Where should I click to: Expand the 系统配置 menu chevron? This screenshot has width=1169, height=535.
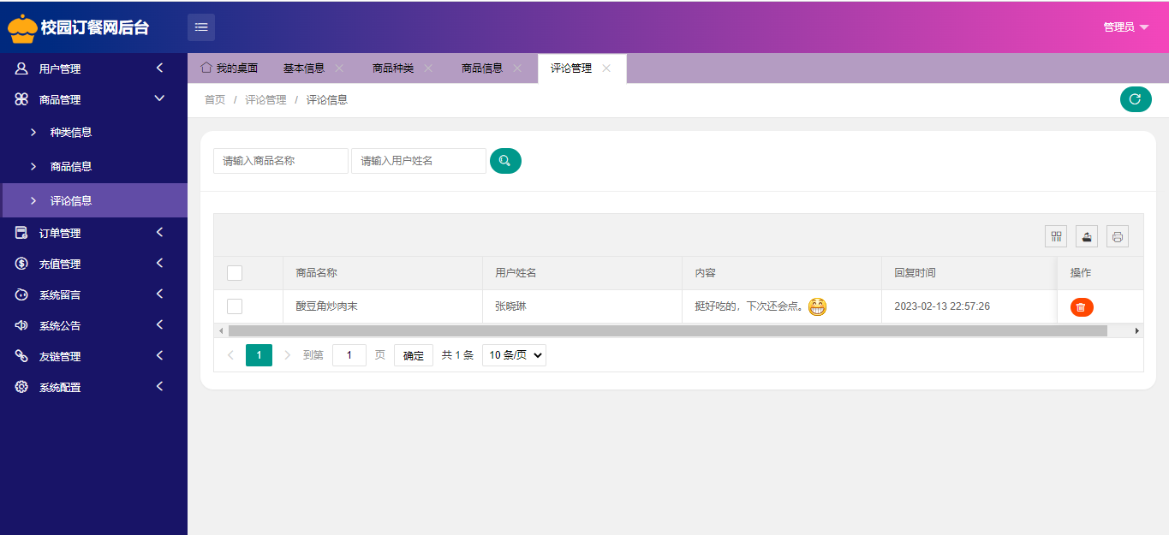coord(159,386)
